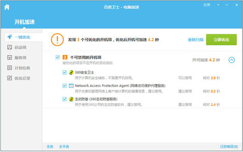Click 建议禁用 label in 主动防御 row
Screen dimensions: 243x152
pyautogui.click(x=185, y=105)
